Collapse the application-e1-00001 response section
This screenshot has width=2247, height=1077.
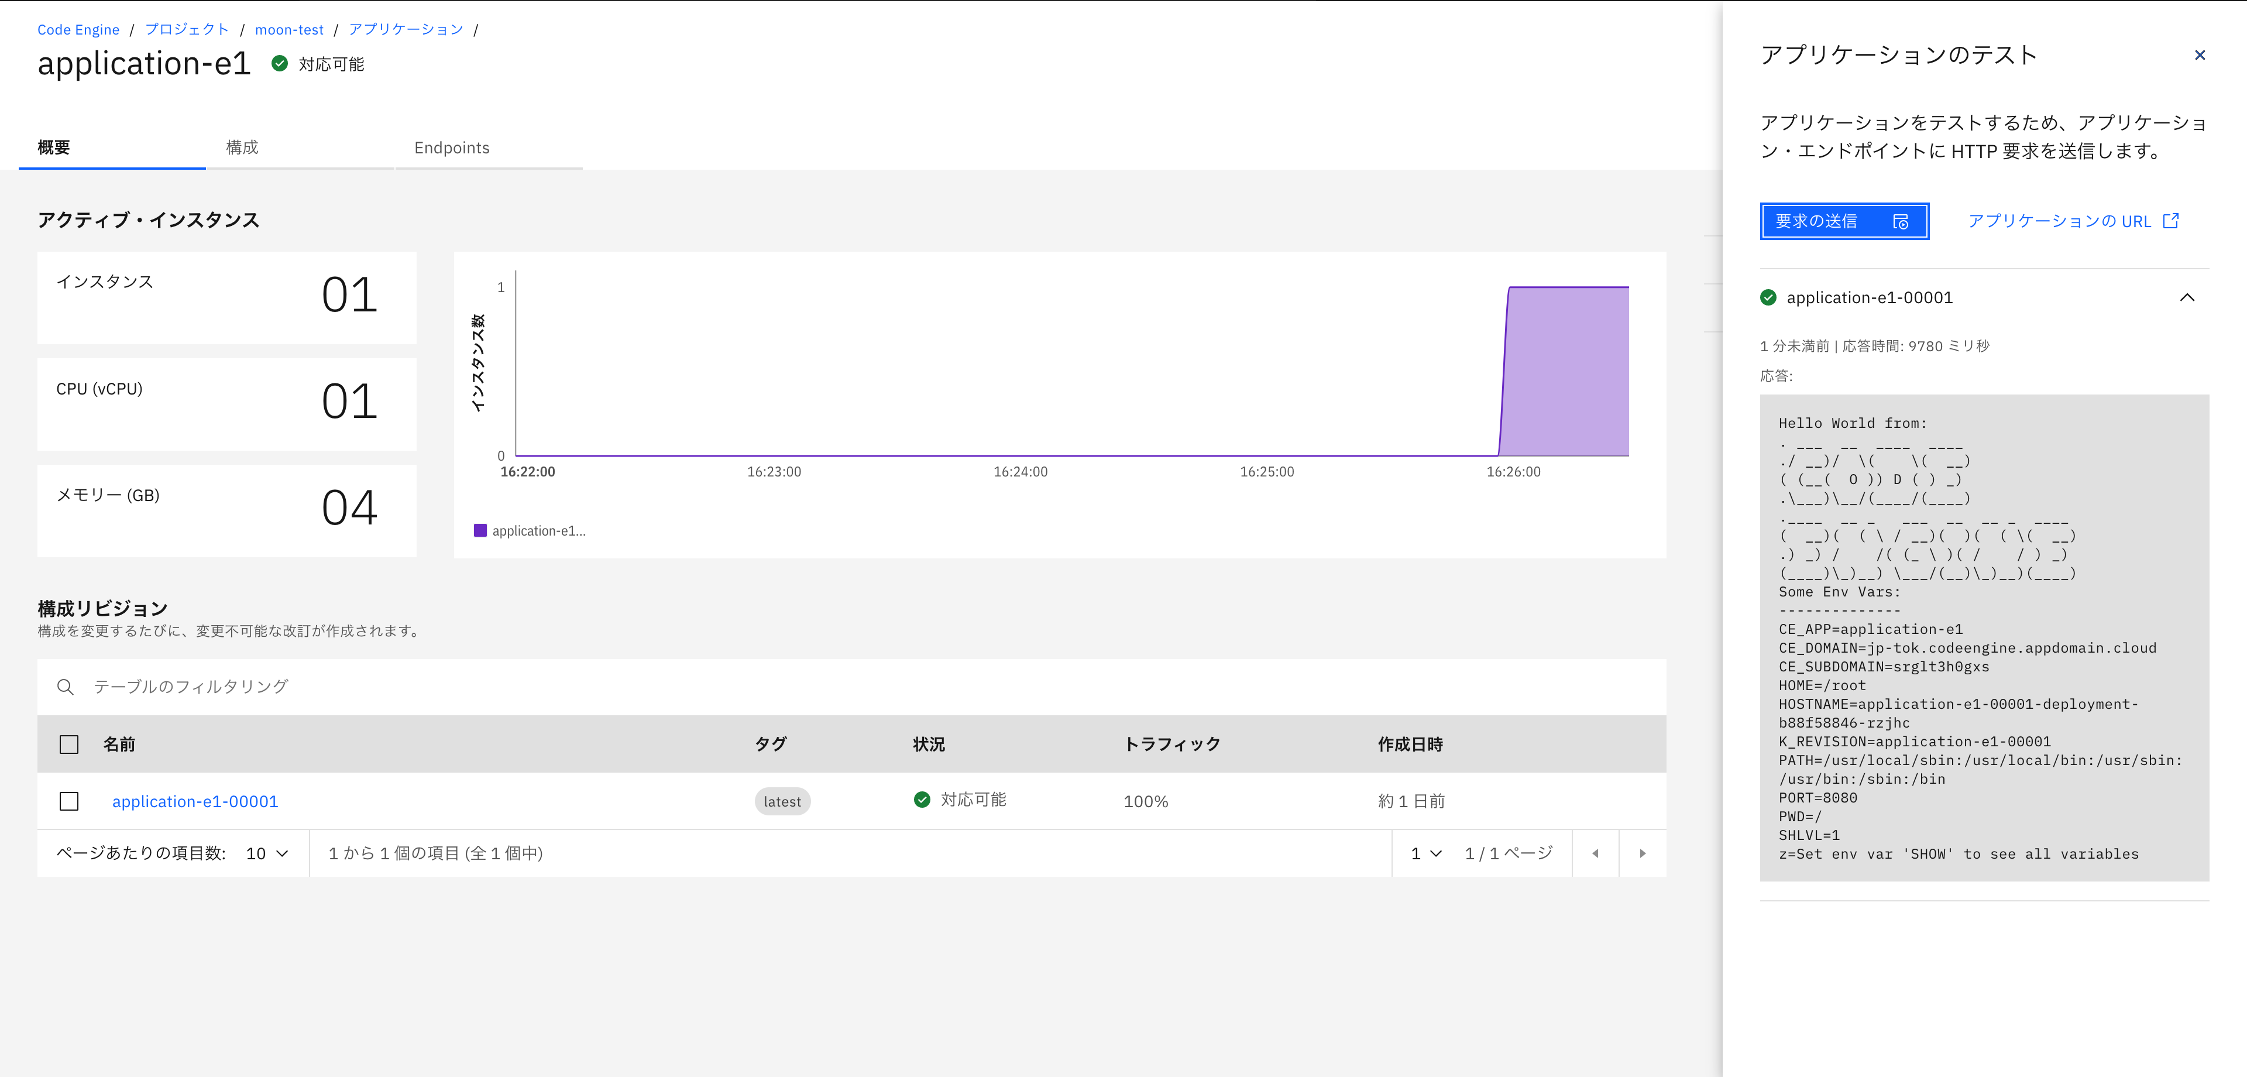(2187, 297)
